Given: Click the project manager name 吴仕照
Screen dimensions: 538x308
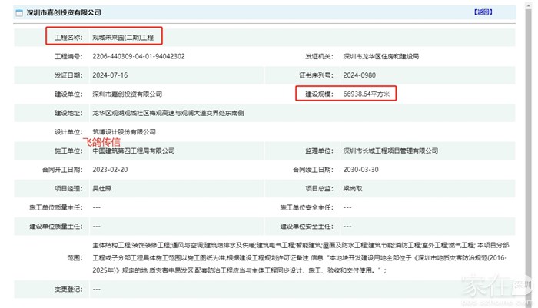Looking at the screenshot, I should (x=105, y=188).
